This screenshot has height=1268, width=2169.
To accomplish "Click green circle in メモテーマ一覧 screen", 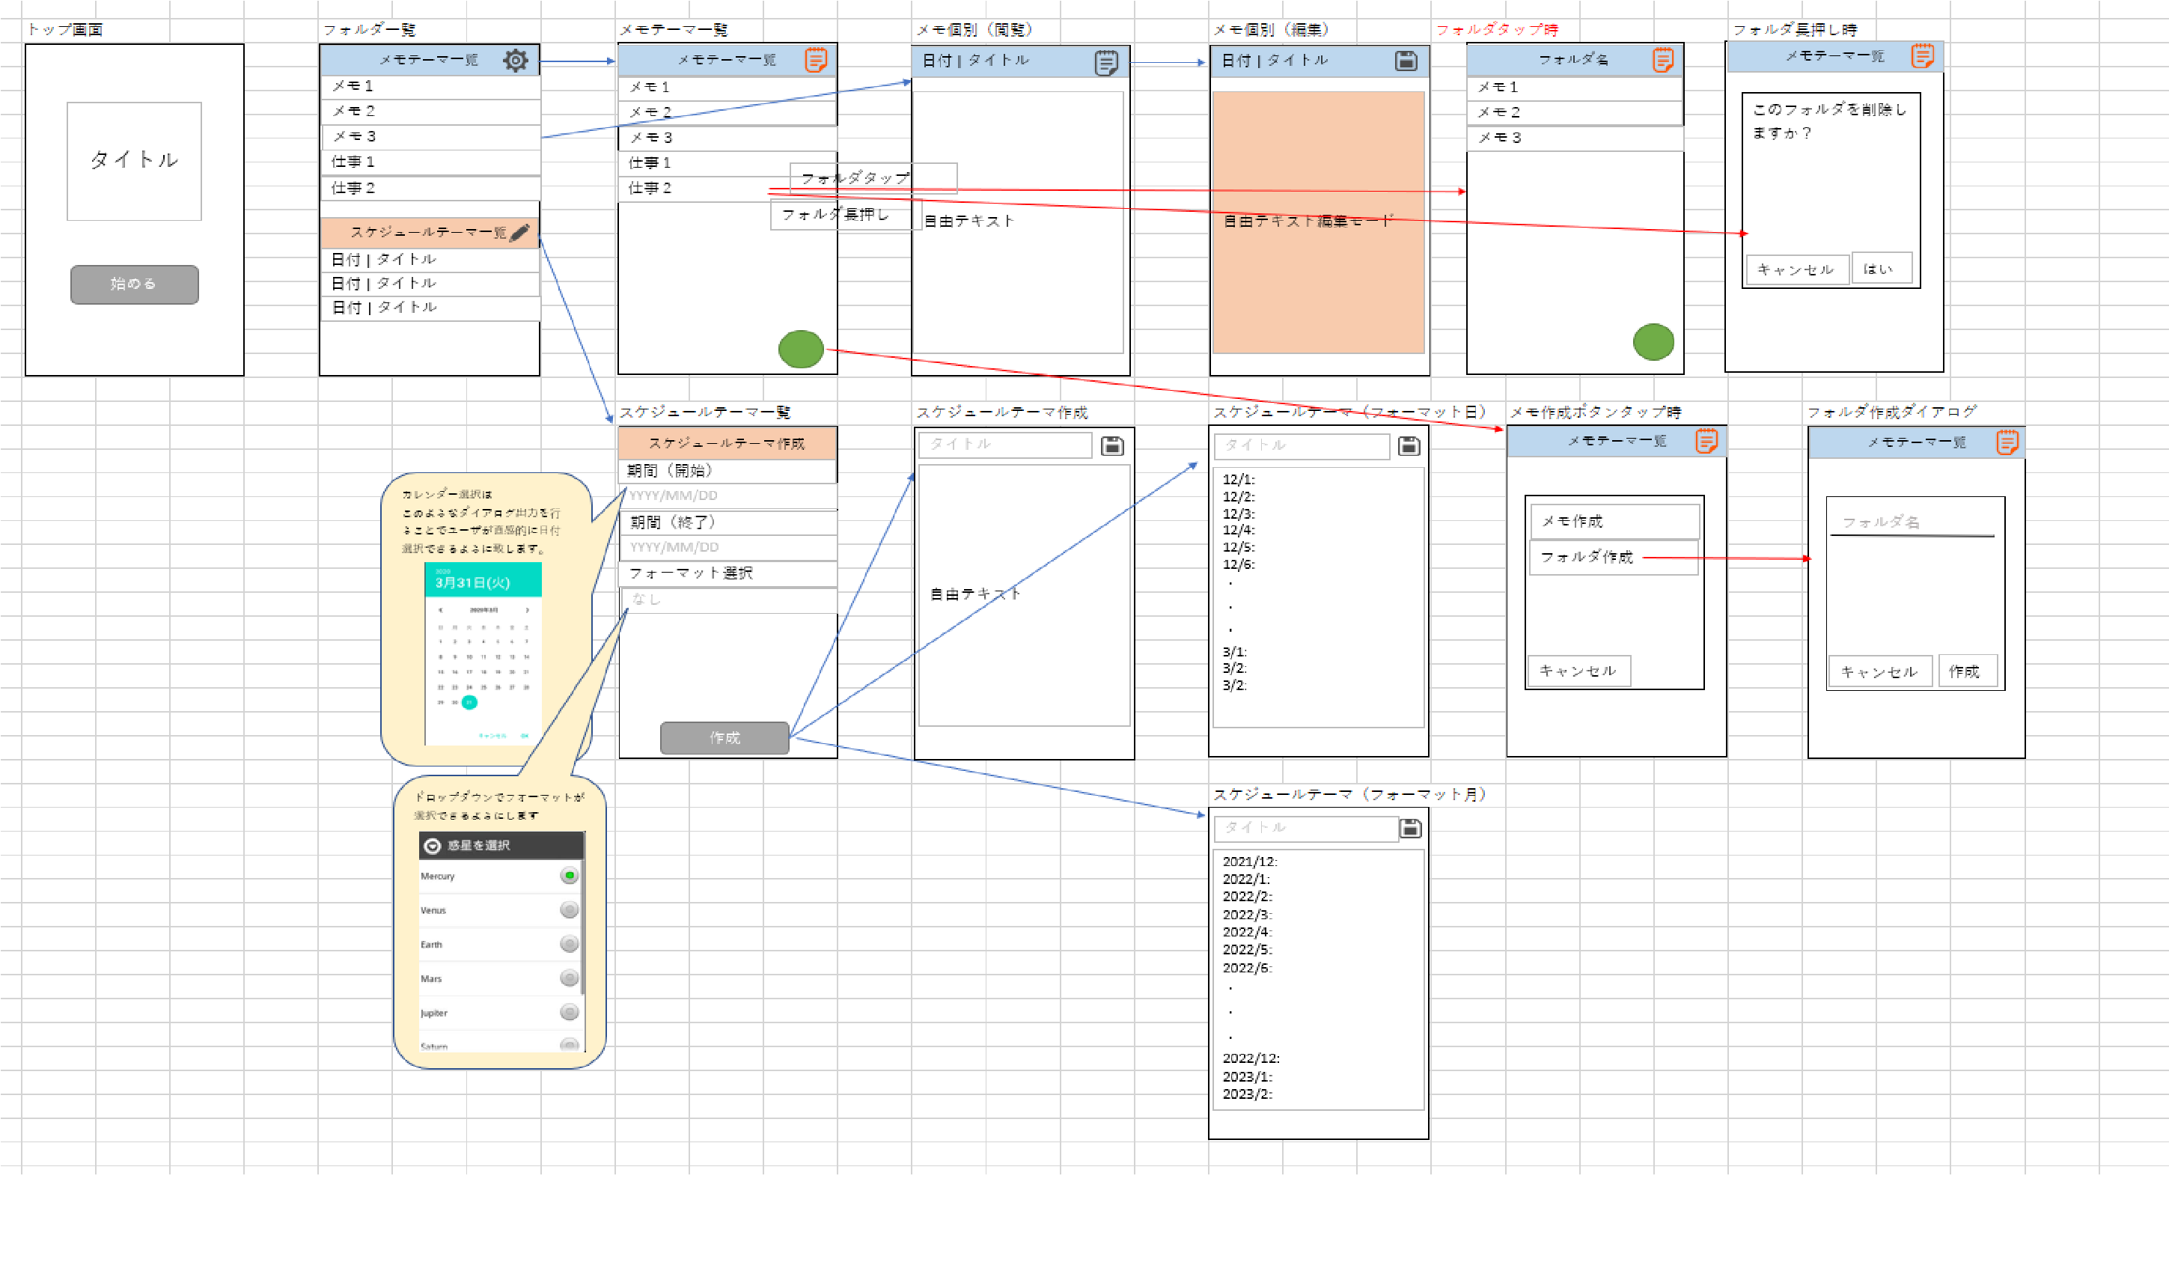I will coord(801,350).
